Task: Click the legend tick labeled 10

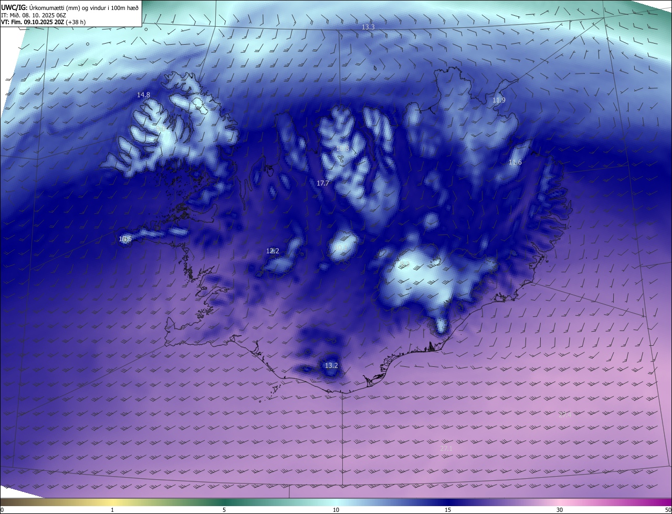Action: point(336,510)
